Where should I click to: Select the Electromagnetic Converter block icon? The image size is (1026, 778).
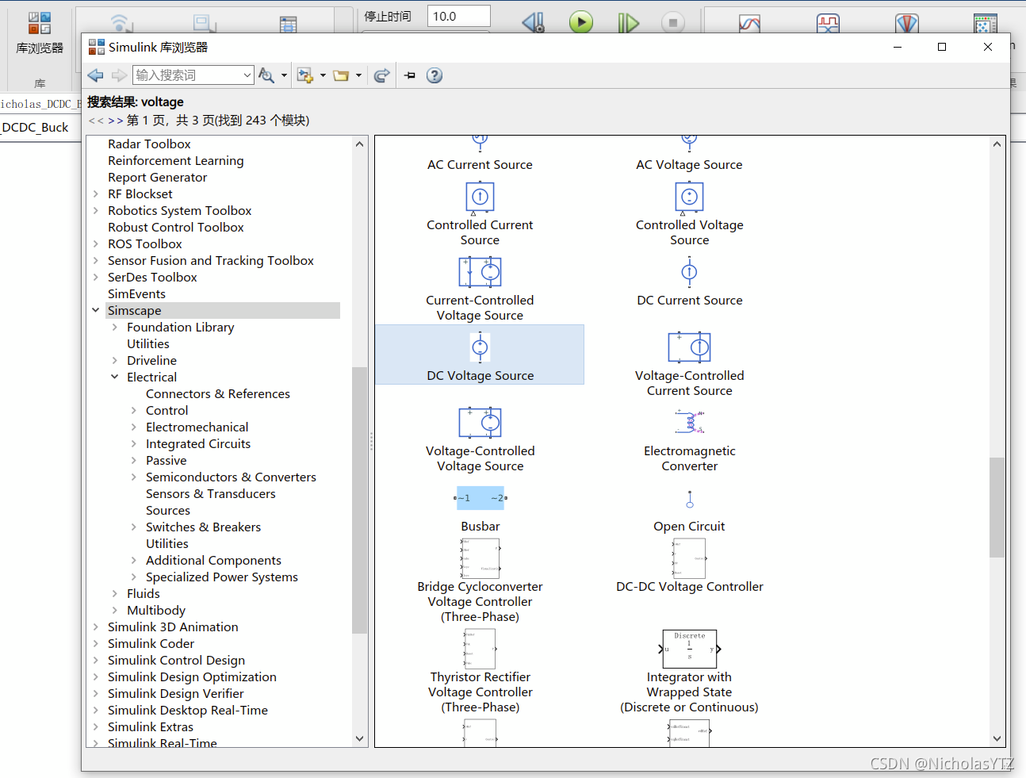coord(689,423)
